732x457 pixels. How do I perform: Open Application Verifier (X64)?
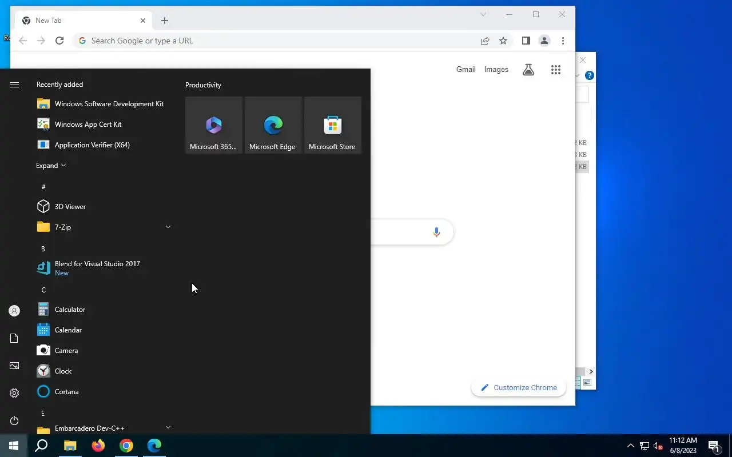(103, 145)
